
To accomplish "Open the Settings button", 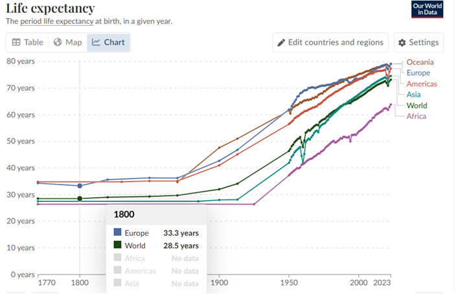I will click(x=419, y=43).
